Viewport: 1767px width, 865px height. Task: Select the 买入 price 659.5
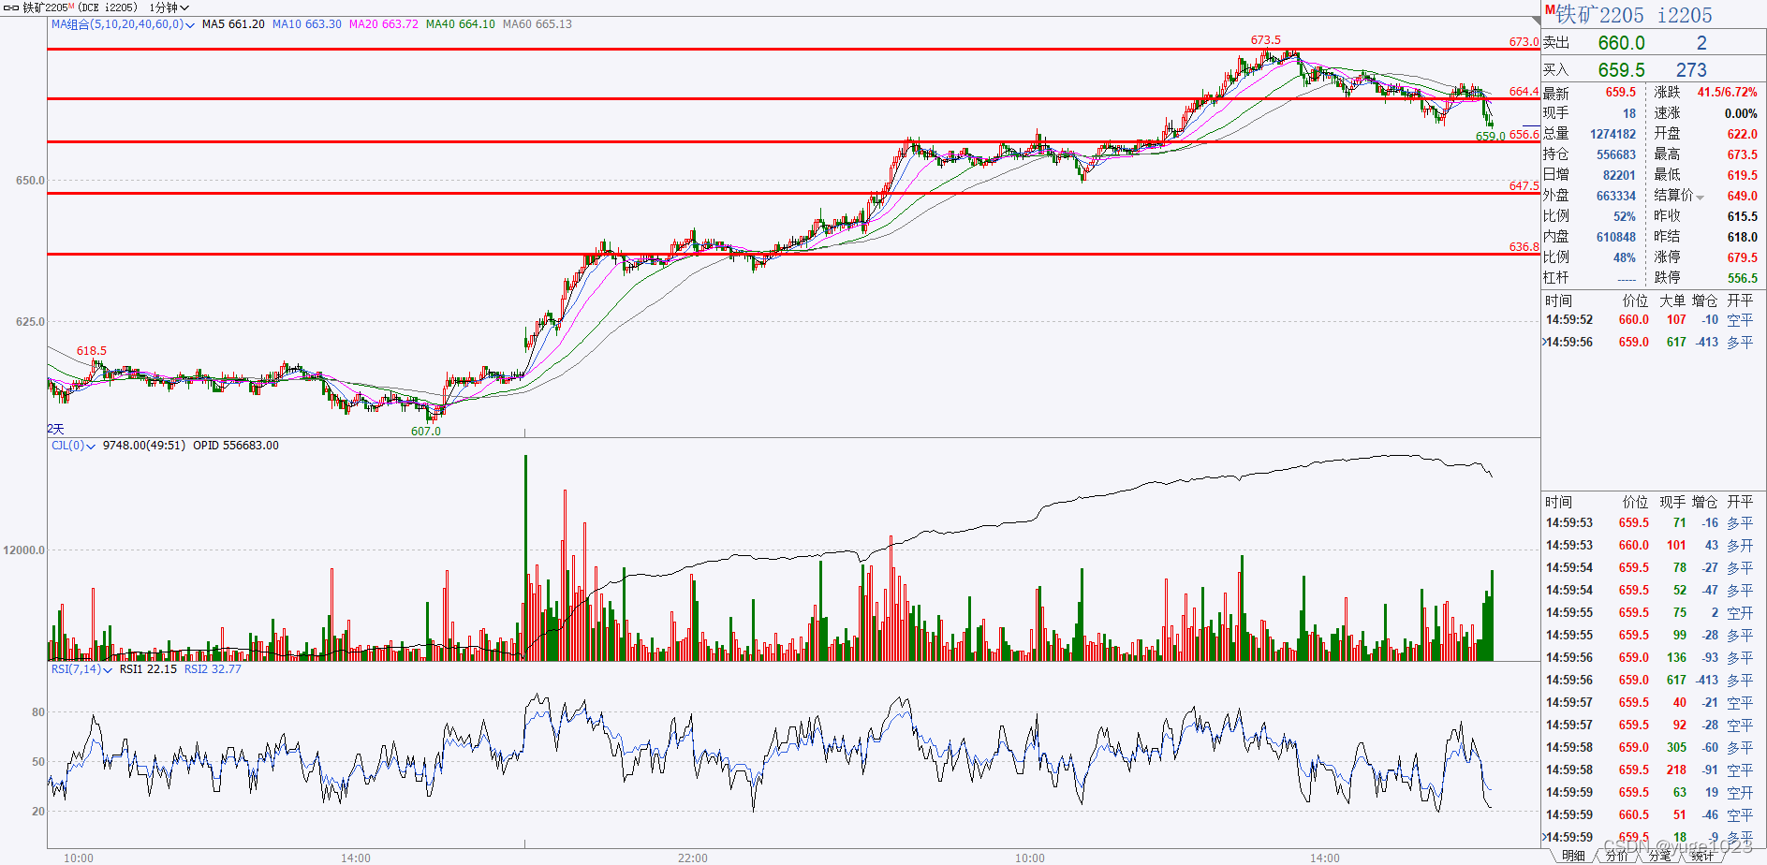coord(1621,70)
